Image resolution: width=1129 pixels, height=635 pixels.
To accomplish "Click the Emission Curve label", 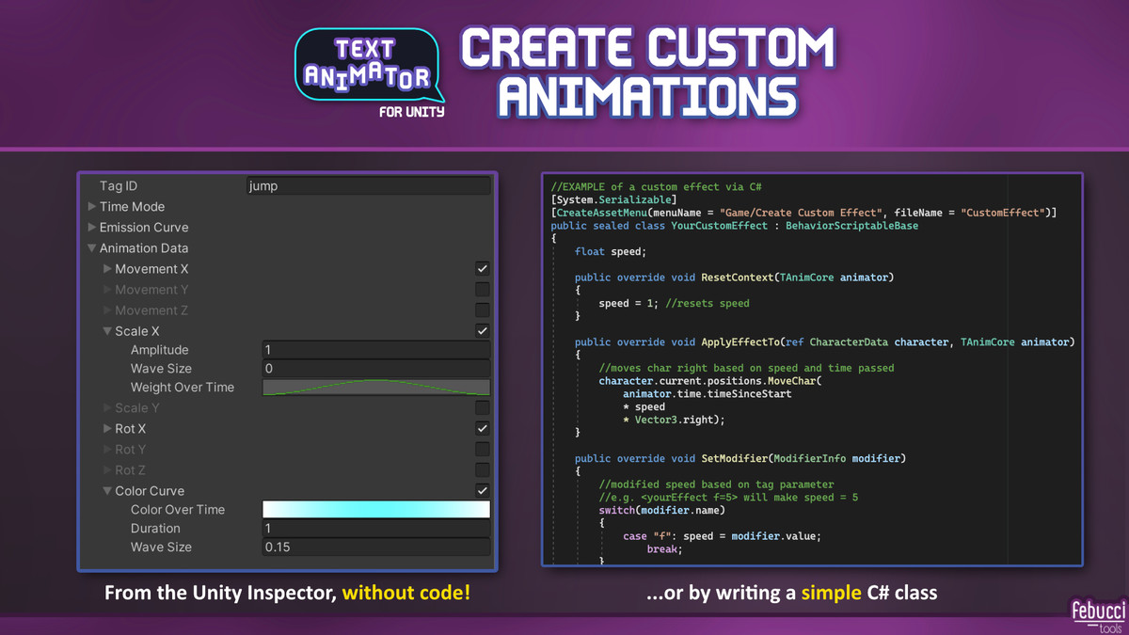I will 144,228.
